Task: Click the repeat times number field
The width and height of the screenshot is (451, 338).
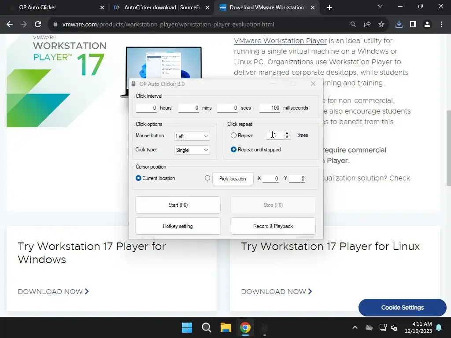Action: (275, 135)
